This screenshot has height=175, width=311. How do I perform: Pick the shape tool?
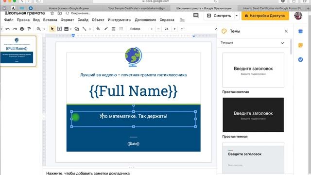tap(77, 29)
